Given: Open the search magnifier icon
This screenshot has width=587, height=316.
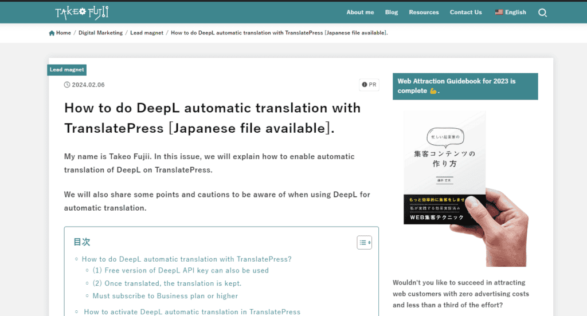Looking at the screenshot, I should (x=542, y=13).
